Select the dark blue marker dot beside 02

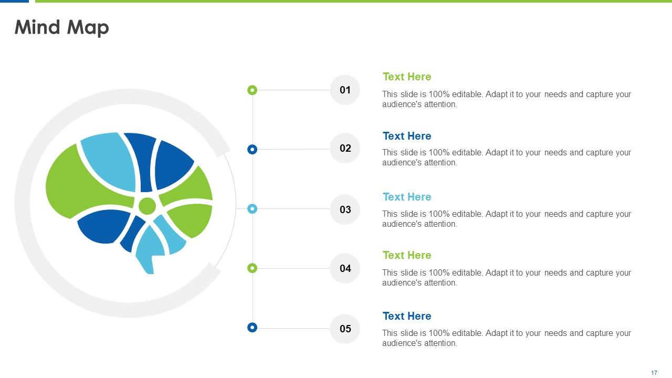[x=252, y=150]
